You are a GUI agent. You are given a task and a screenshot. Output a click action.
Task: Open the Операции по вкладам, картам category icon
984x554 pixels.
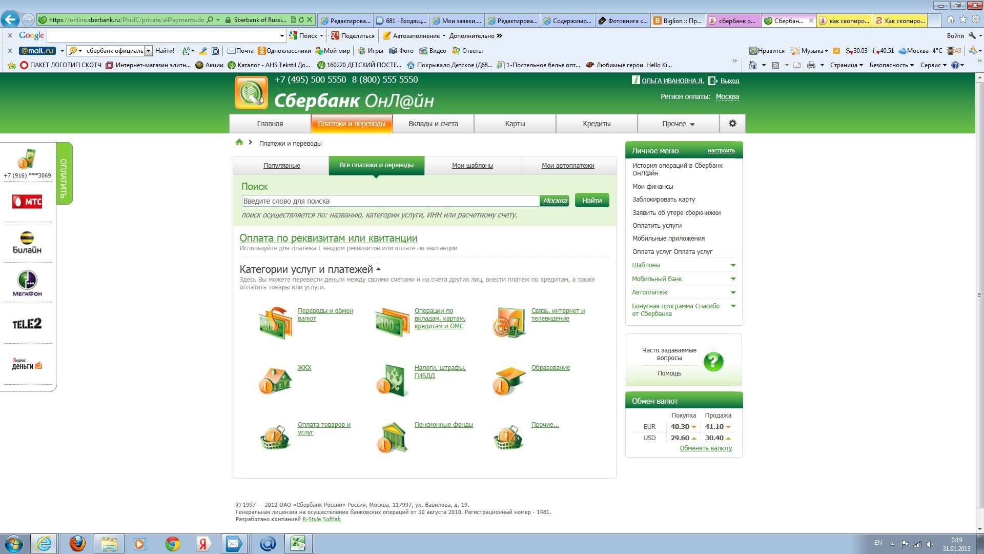coord(392,323)
